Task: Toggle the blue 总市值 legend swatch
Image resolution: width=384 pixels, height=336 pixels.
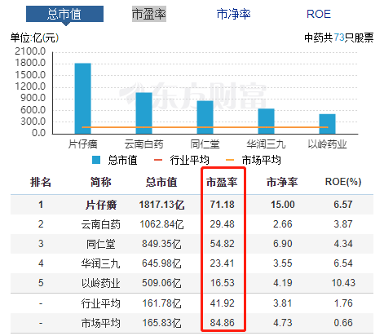Action: [96, 160]
